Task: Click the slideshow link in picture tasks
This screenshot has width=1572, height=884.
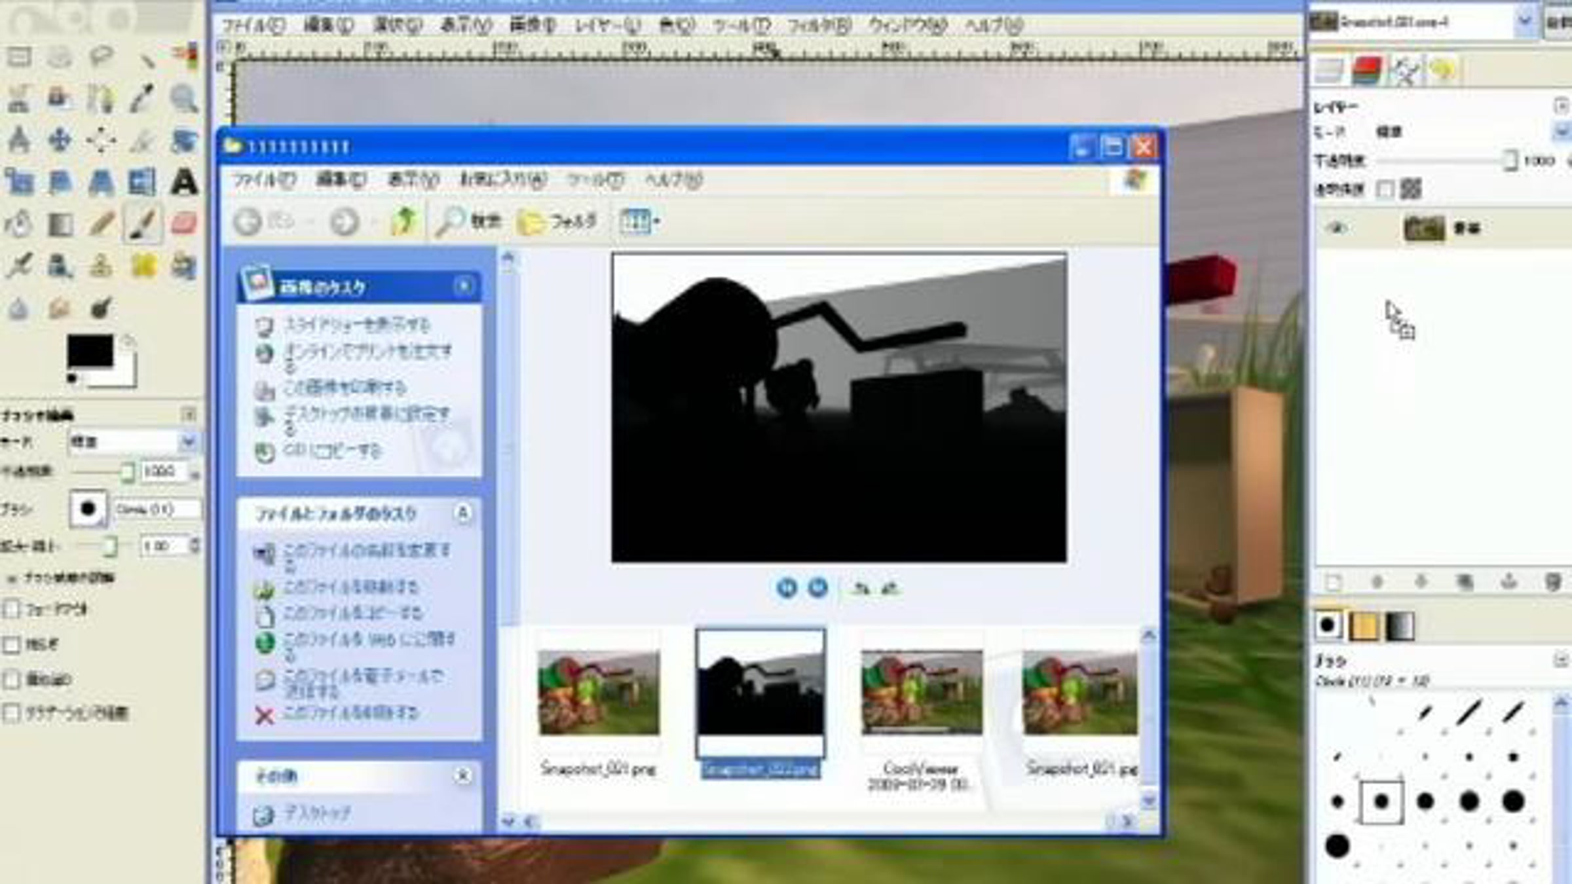Action: (356, 324)
